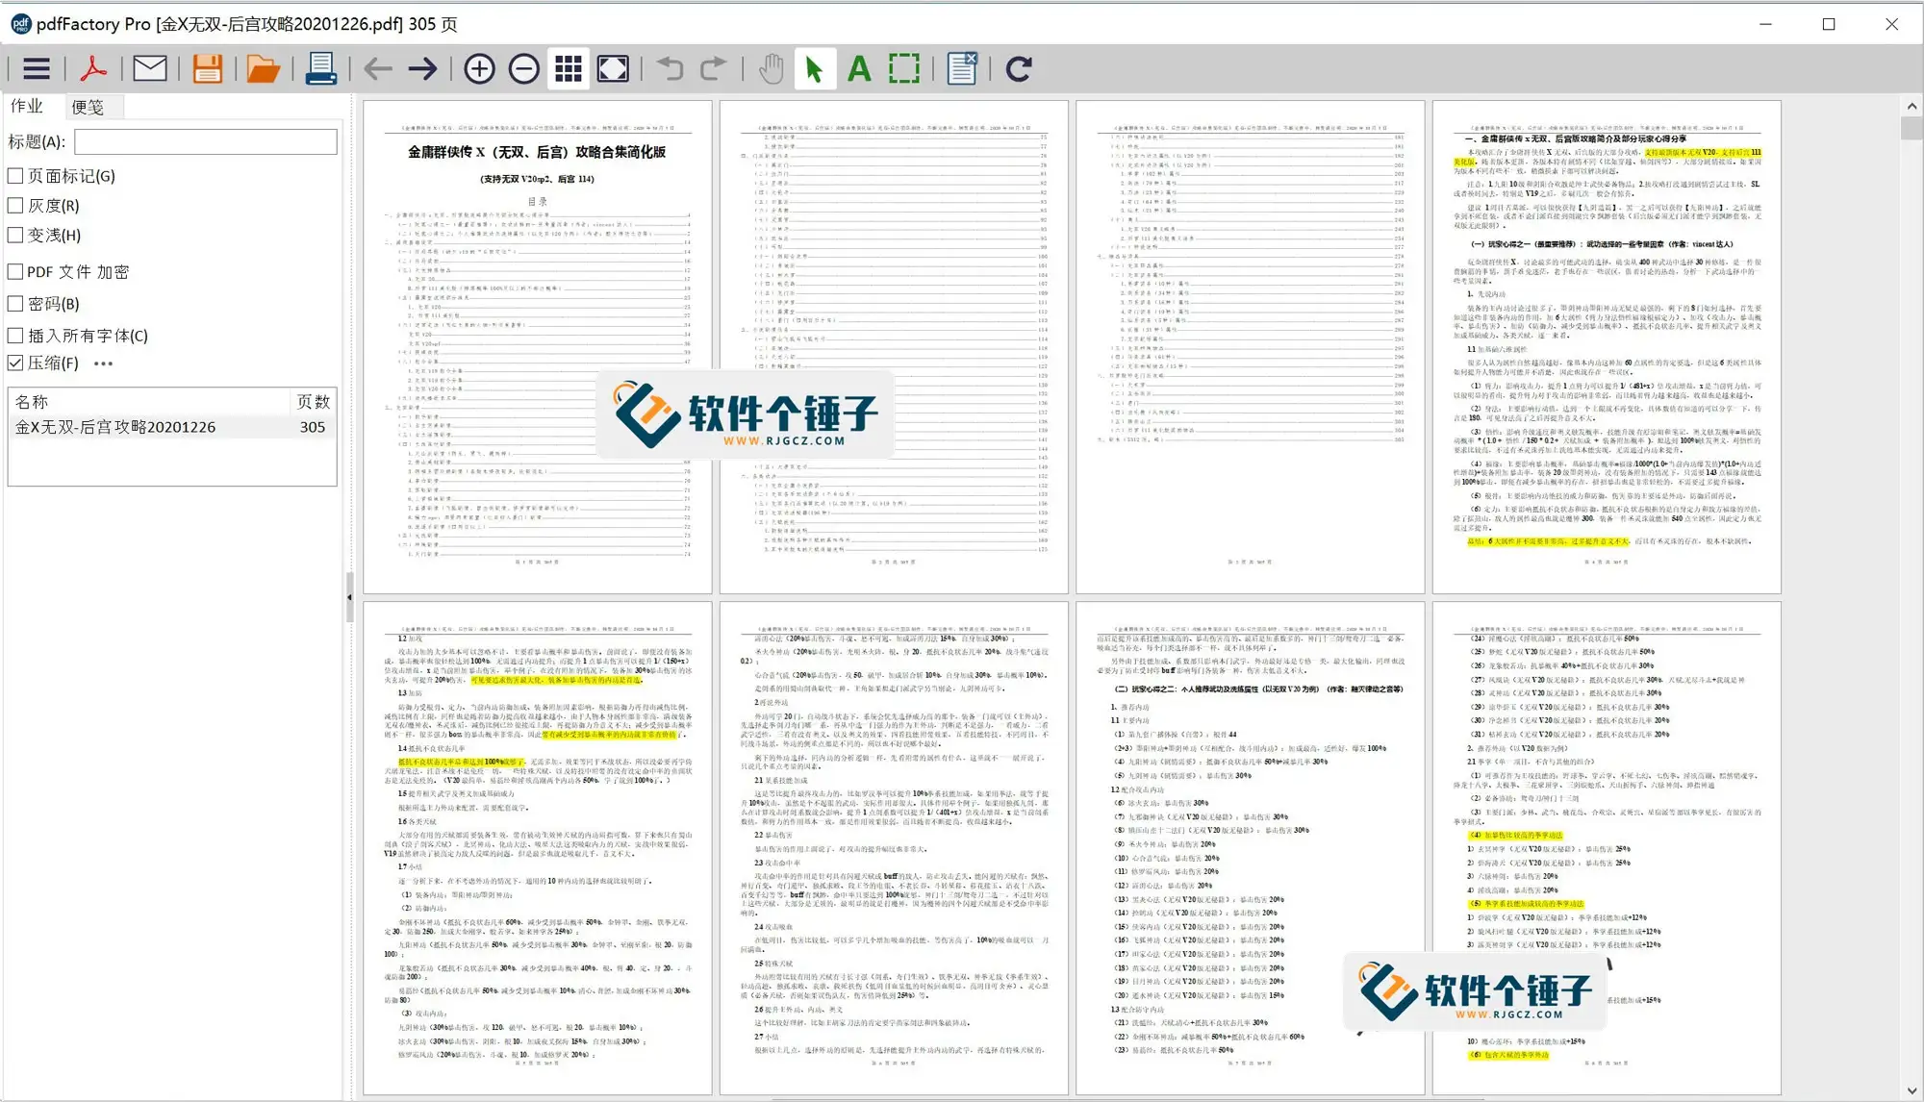Click the Adobe PDF view icon
This screenshot has height=1102, width=1924.
click(x=93, y=69)
